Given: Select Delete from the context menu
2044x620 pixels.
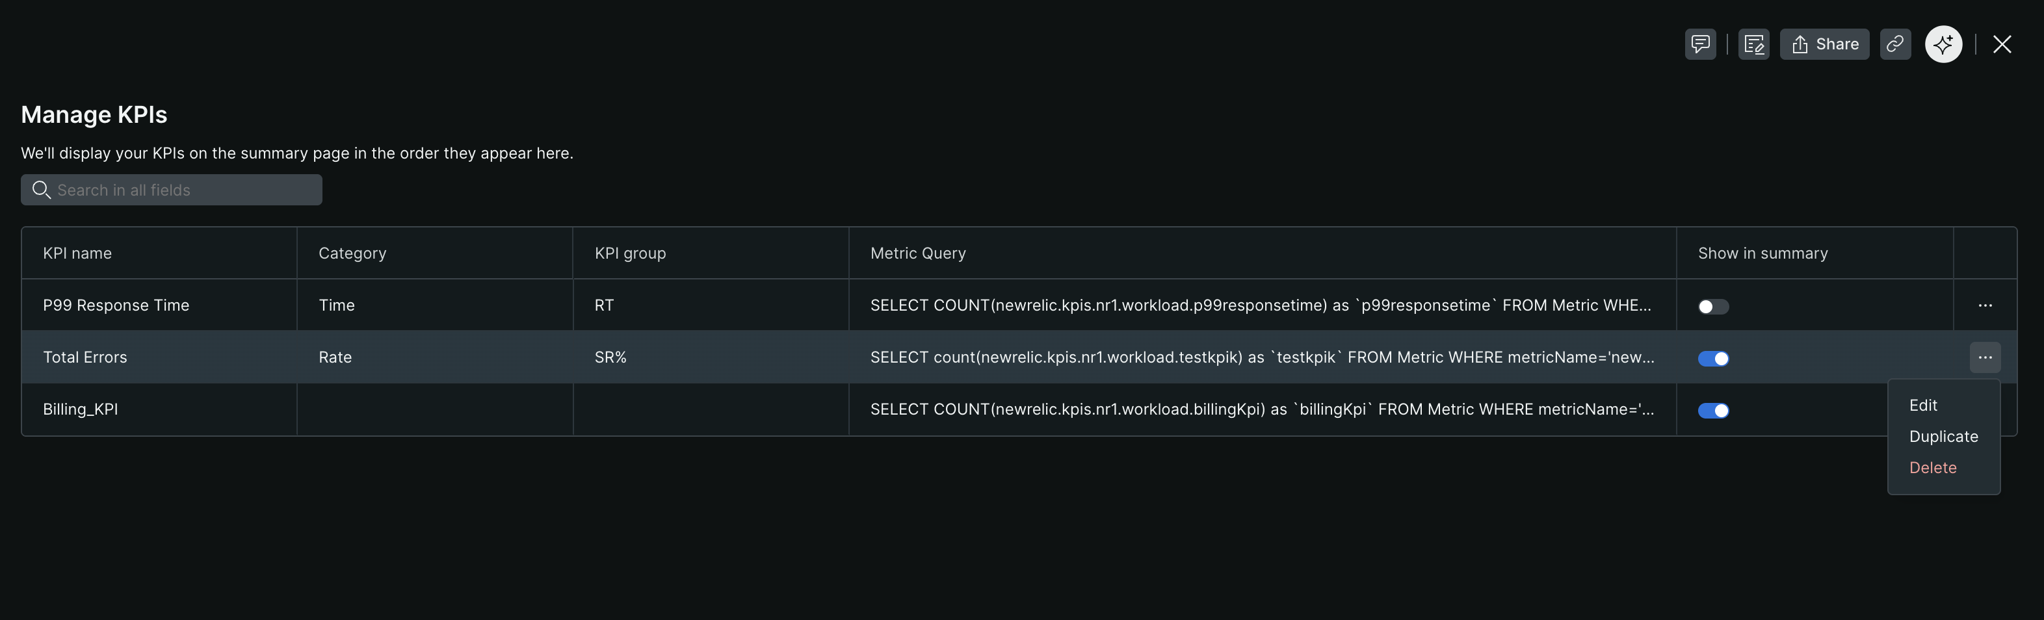Looking at the screenshot, I should pyautogui.click(x=1933, y=468).
